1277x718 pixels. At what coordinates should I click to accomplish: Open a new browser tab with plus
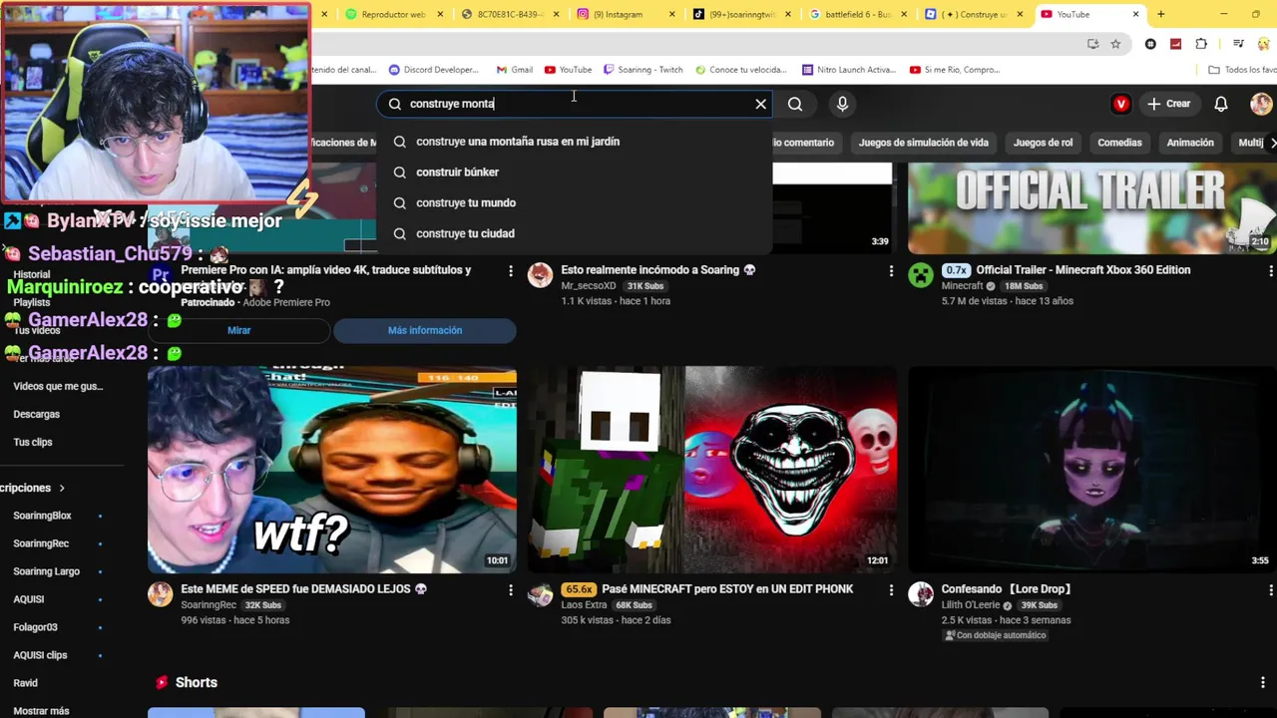[1160, 15]
